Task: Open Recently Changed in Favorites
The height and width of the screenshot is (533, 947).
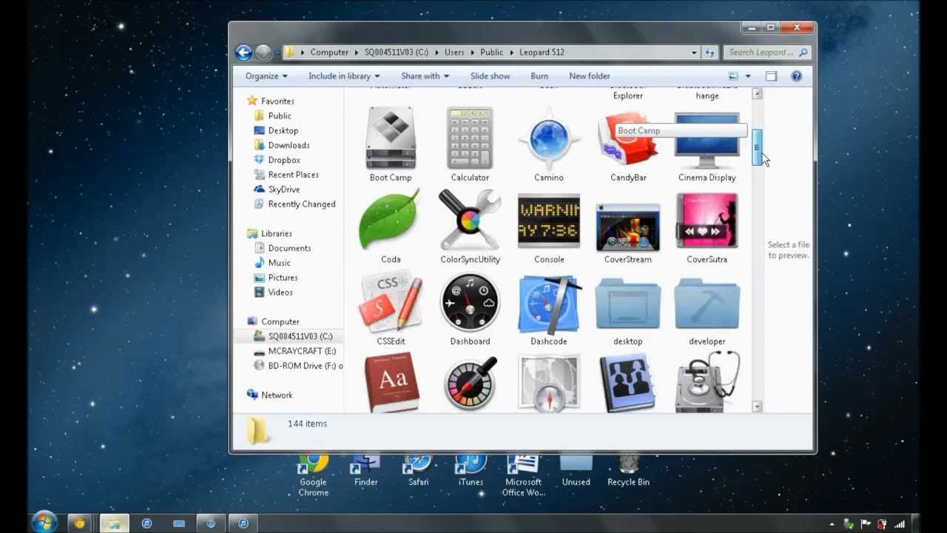Action: point(301,204)
